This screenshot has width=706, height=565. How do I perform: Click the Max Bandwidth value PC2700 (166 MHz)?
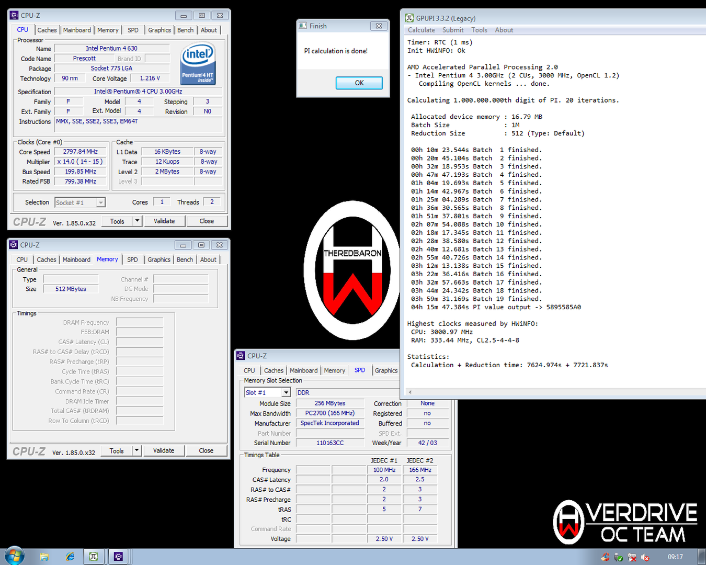[x=330, y=413]
